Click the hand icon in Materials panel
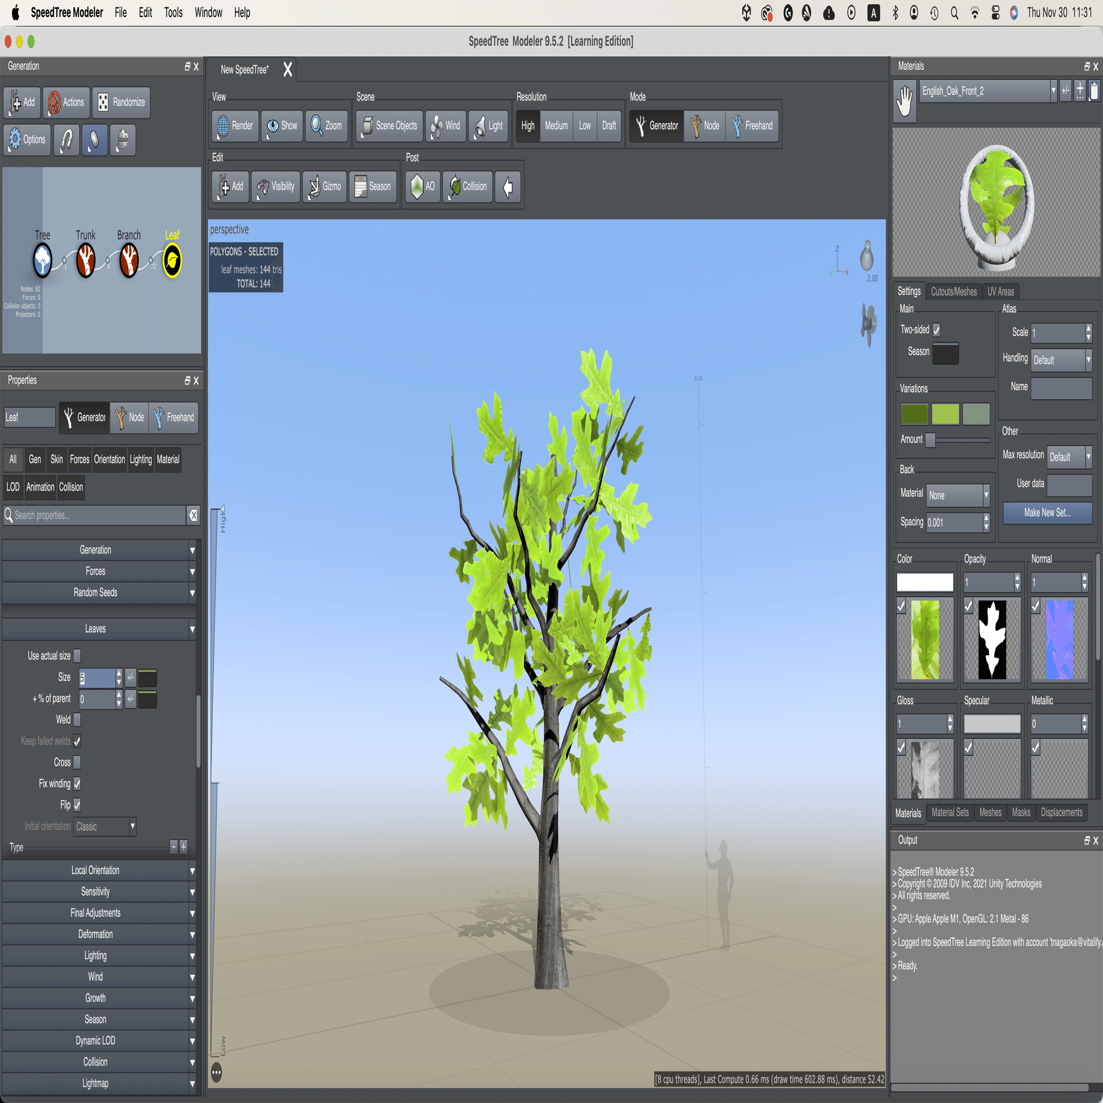Screen dimensions: 1103x1103 (x=904, y=102)
